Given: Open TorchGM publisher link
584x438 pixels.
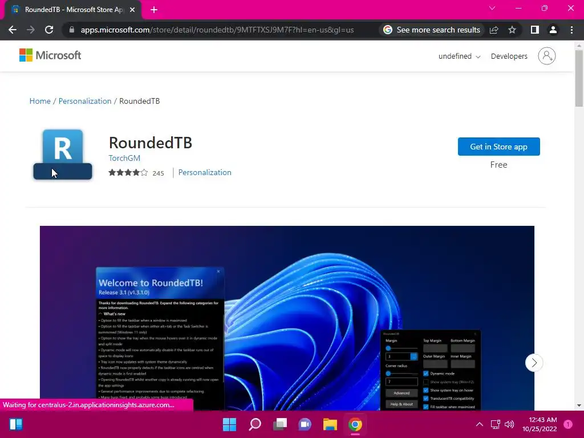Looking at the screenshot, I should pyautogui.click(x=124, y=158).
